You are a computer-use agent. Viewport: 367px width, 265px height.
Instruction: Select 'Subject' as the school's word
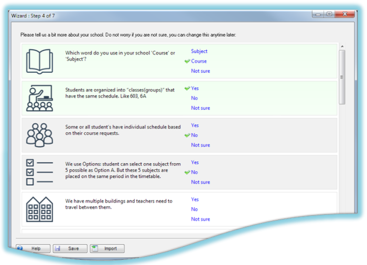(199, 51)
